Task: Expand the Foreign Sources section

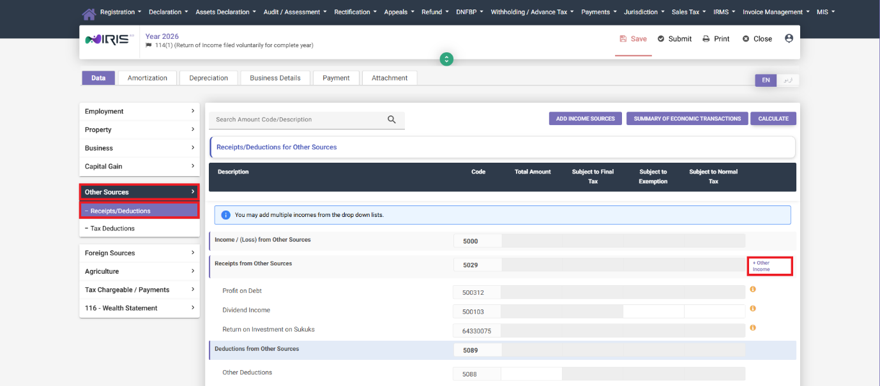Action: pos(139,253)
